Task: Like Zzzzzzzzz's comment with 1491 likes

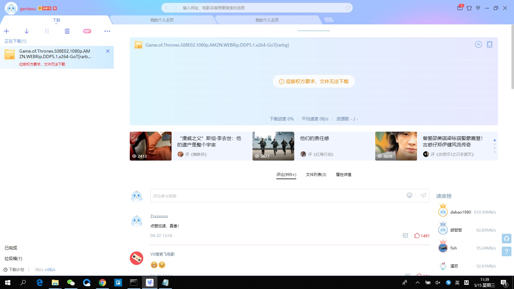Action: (x=422, y=236)
